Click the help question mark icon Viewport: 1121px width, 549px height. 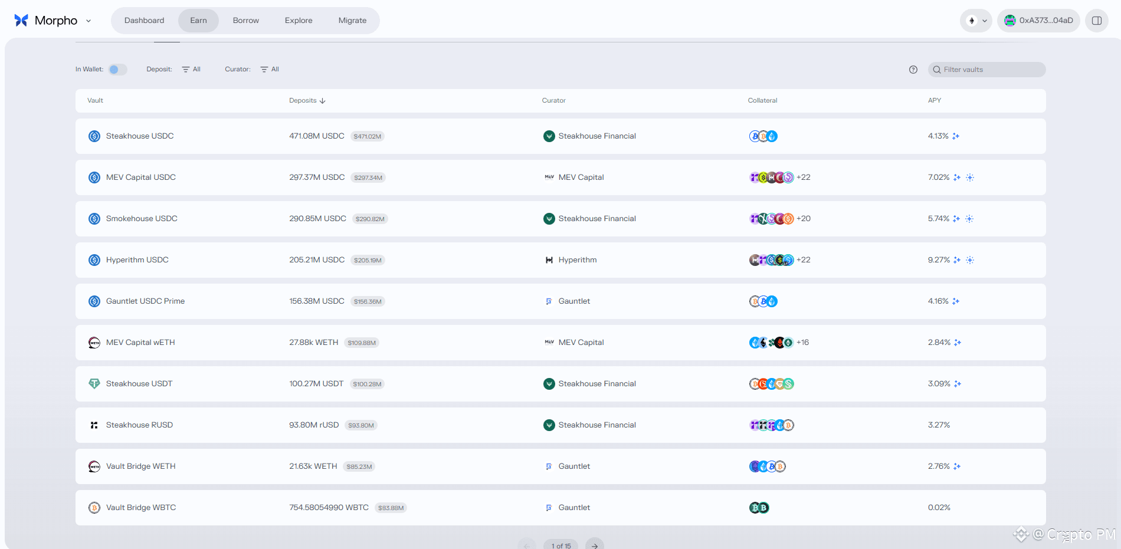[x=913, y=70]
